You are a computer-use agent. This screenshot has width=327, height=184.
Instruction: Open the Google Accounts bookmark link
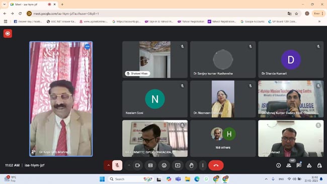[253, 22]
